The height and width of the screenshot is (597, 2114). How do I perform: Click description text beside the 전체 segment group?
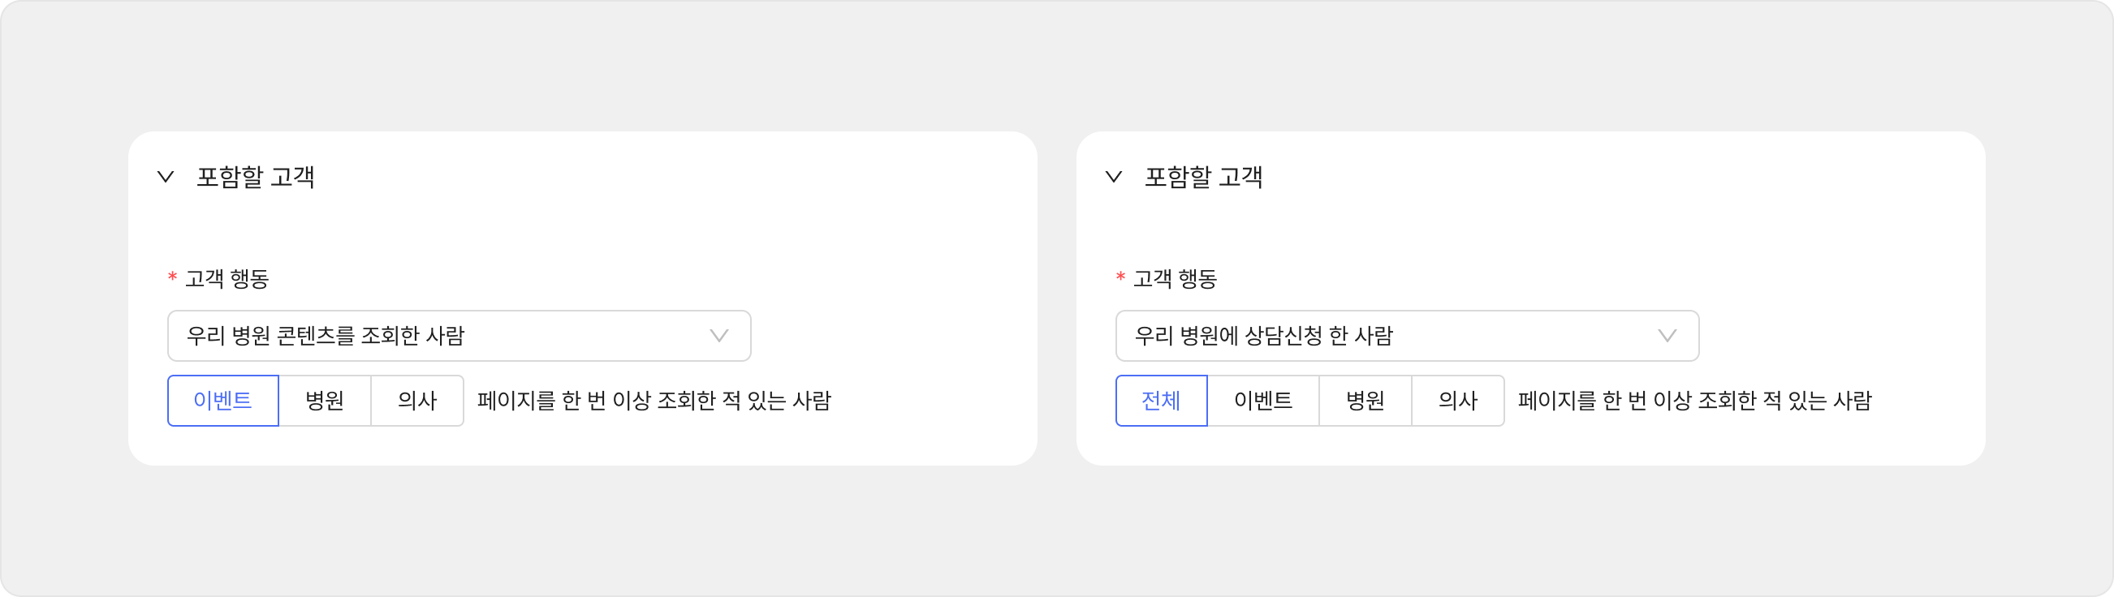[x=1694, y=401]
